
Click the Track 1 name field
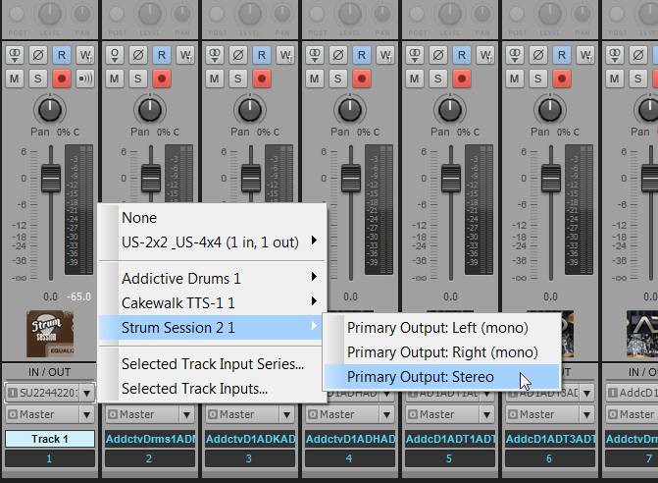(50, 439)
